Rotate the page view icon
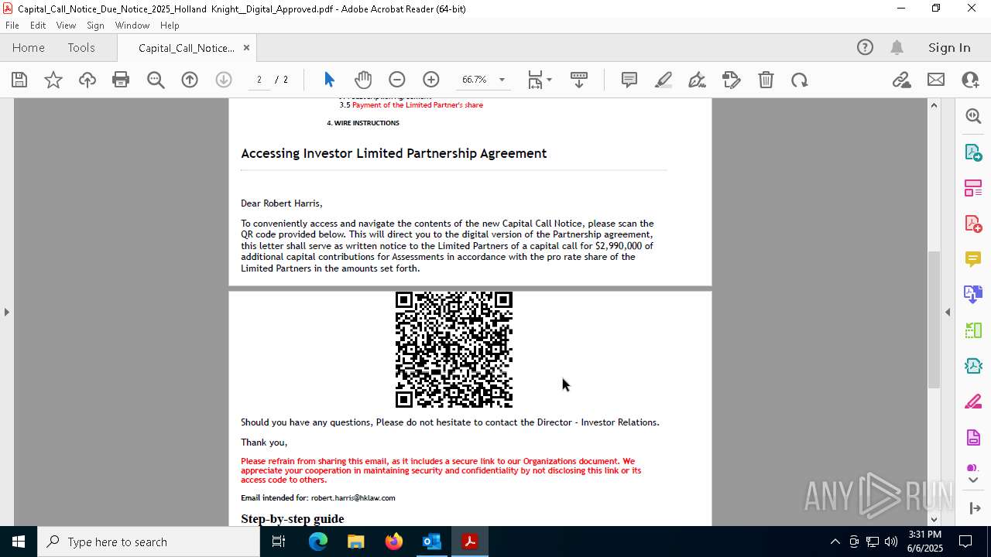 click(x=800, y=80)
